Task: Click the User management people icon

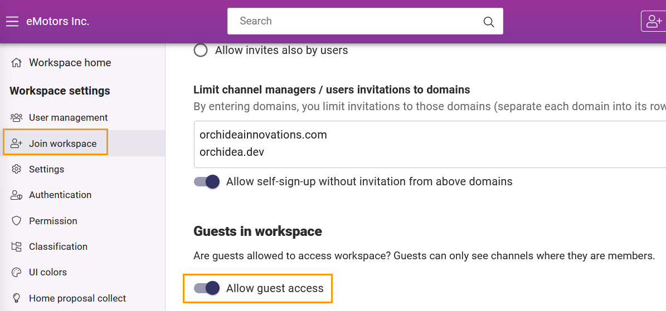Action: tap(17, 117)
